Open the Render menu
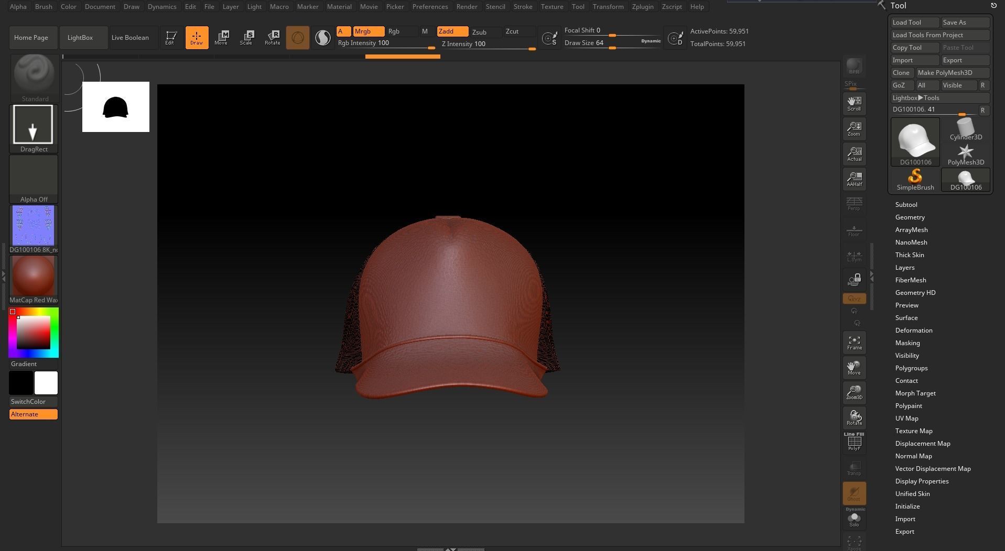This screenshot has height=551, width=1005. click(467, 7)
